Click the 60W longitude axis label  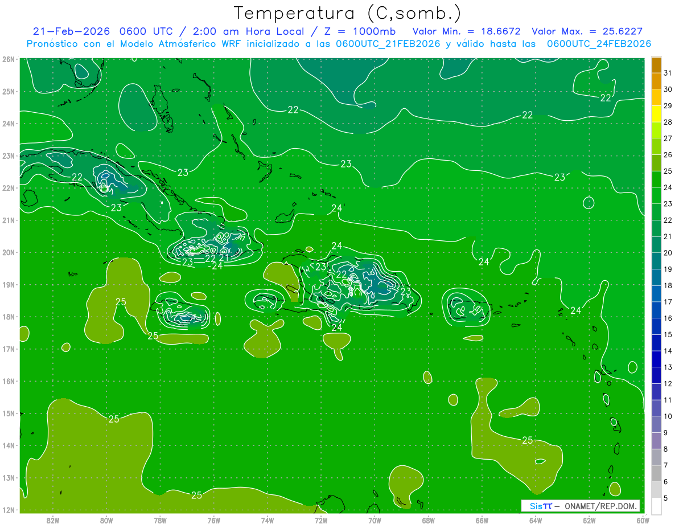coord(643,520)
